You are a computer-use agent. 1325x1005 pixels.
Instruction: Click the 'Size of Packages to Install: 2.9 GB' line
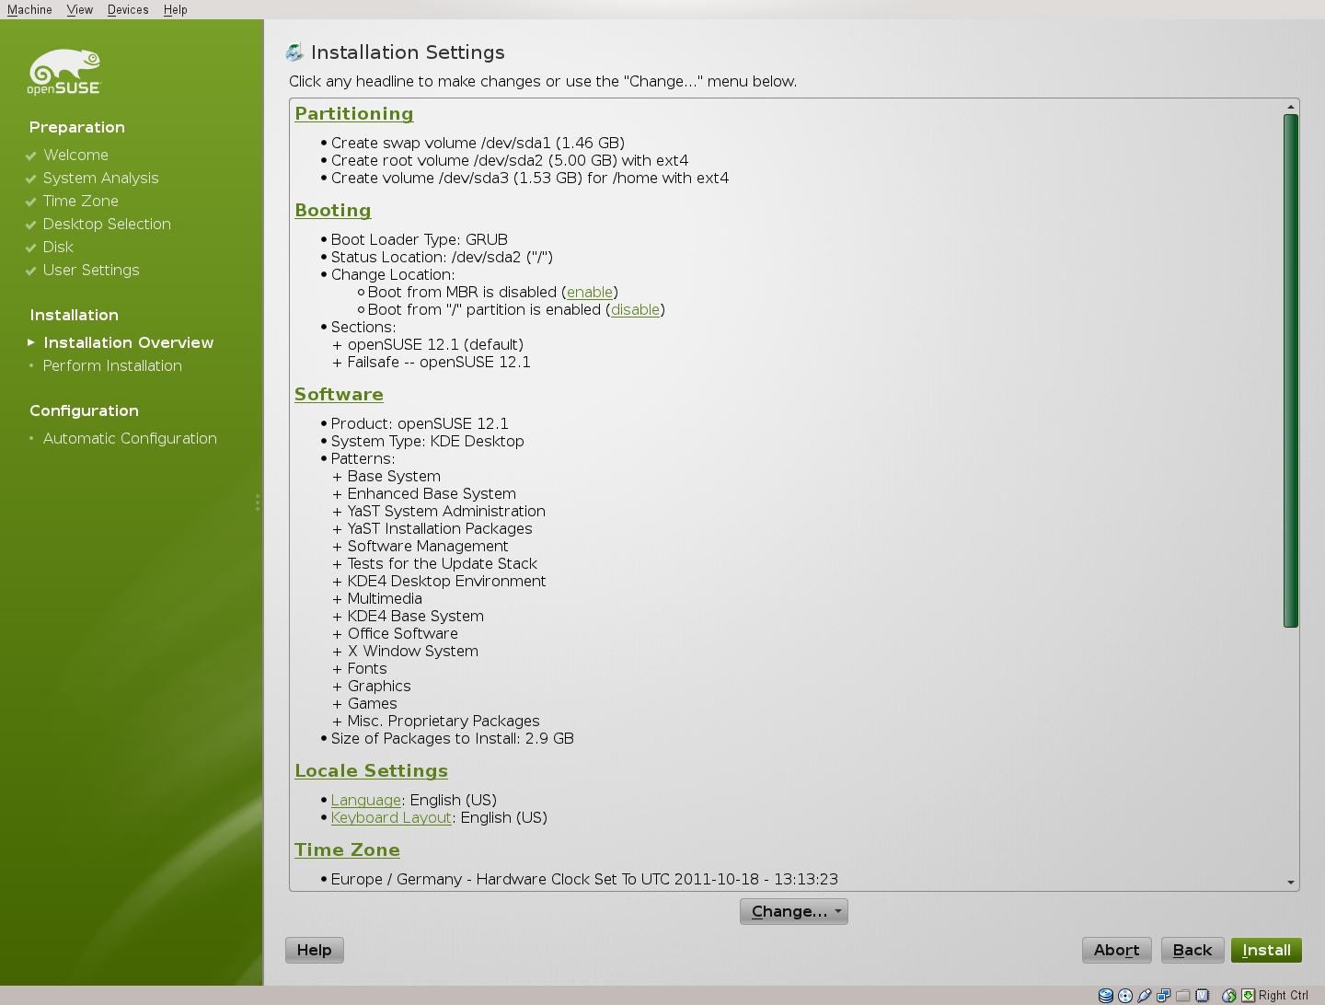click(453, 738)
